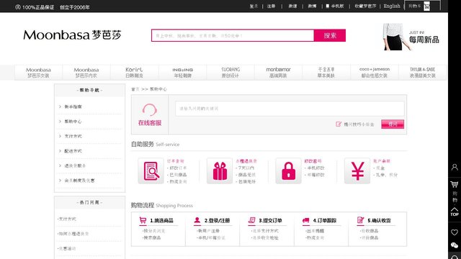This screenshot has width=461, height=259.
Task: Select the TAYLOR & SAGE brand tab
Action: tap(423, 73)
